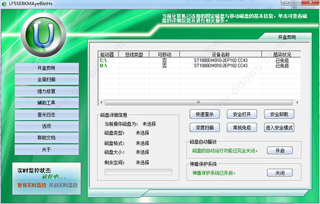320x204 pixels.
Task: Click the 设备名称 column header
Action: pyautogui.click(x=221, y=54)
